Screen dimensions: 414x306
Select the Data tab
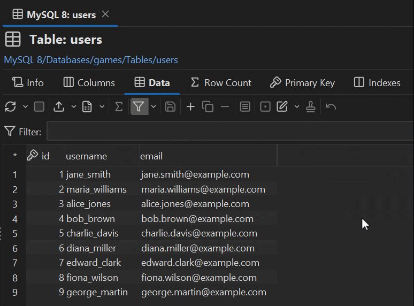[152, 82]
